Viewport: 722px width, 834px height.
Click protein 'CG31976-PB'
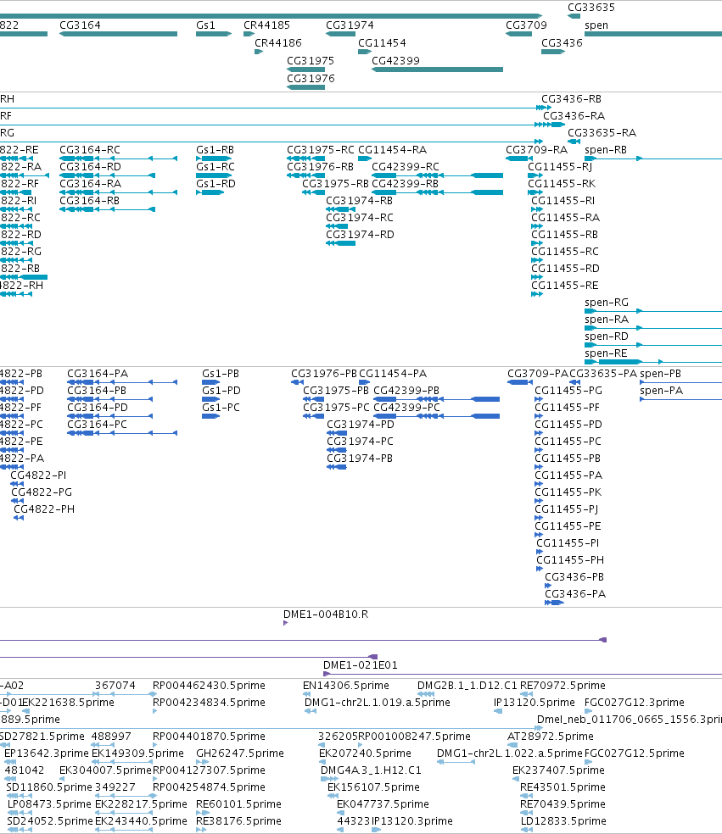pyautogui.click(x=324, y=374)
